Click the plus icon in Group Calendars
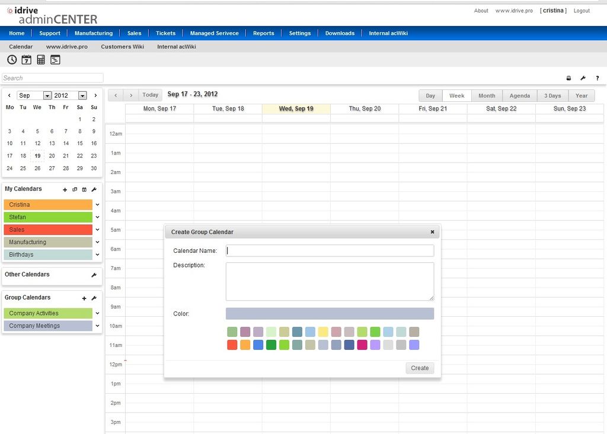This screenshot has height=434, width=607. click(x=84, y=298)
